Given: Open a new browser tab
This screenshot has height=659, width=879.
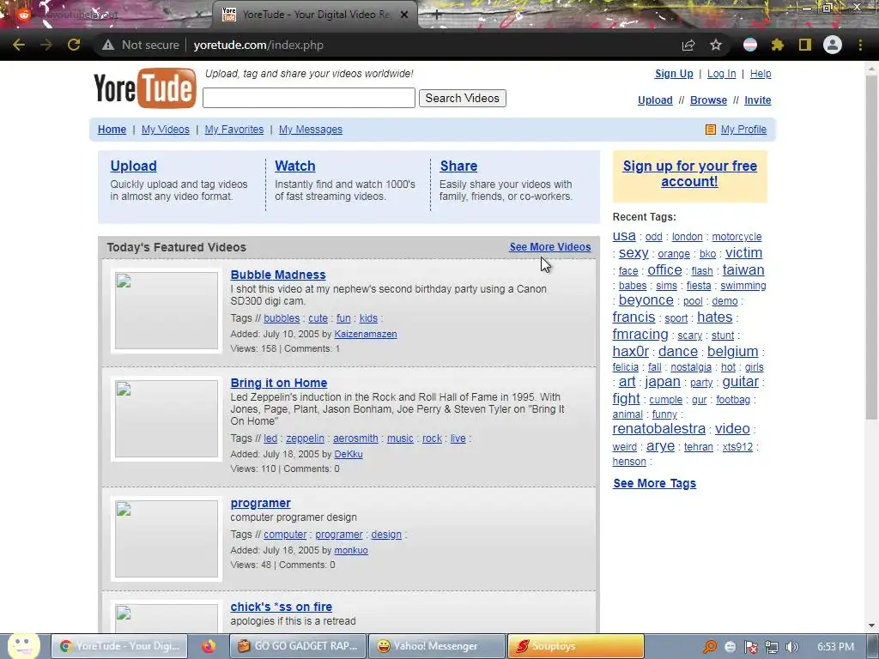Looking at the screenshot, I should click(437, 15).
